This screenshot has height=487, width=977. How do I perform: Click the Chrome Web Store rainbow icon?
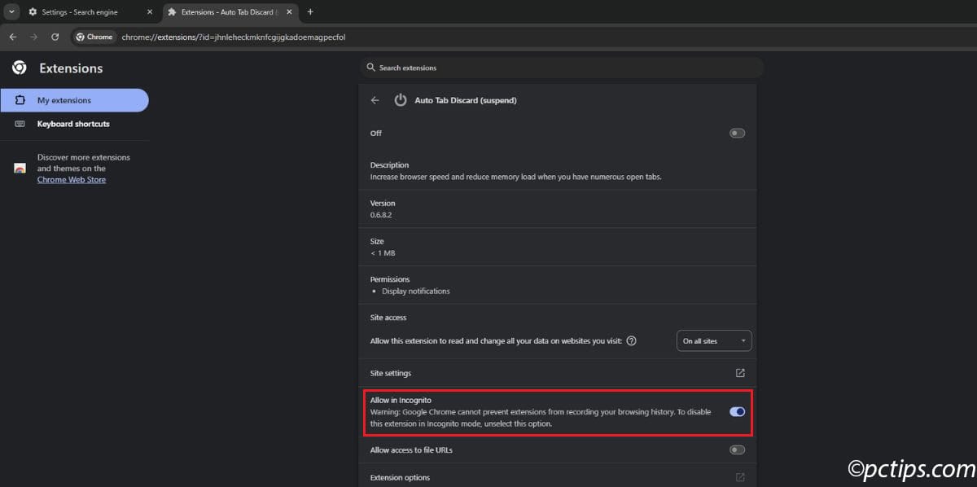[x=20, y=169]
